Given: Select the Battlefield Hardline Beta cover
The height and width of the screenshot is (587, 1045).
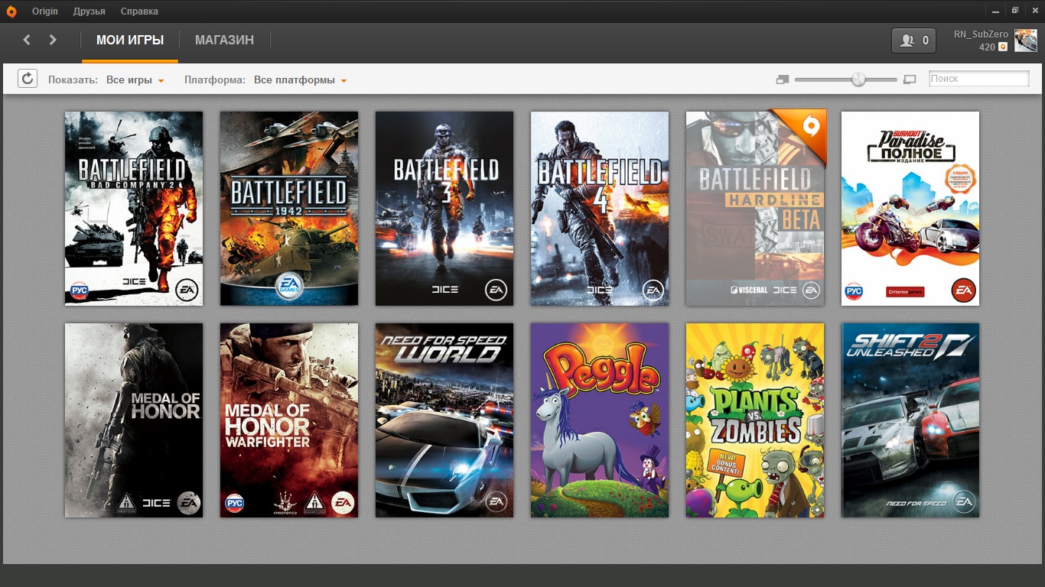Looking at the screenshot, I should (755, 209).
